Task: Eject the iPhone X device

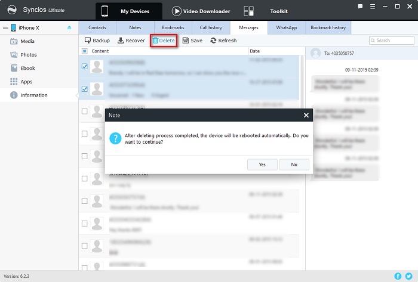Action: (x=69, y=27)
